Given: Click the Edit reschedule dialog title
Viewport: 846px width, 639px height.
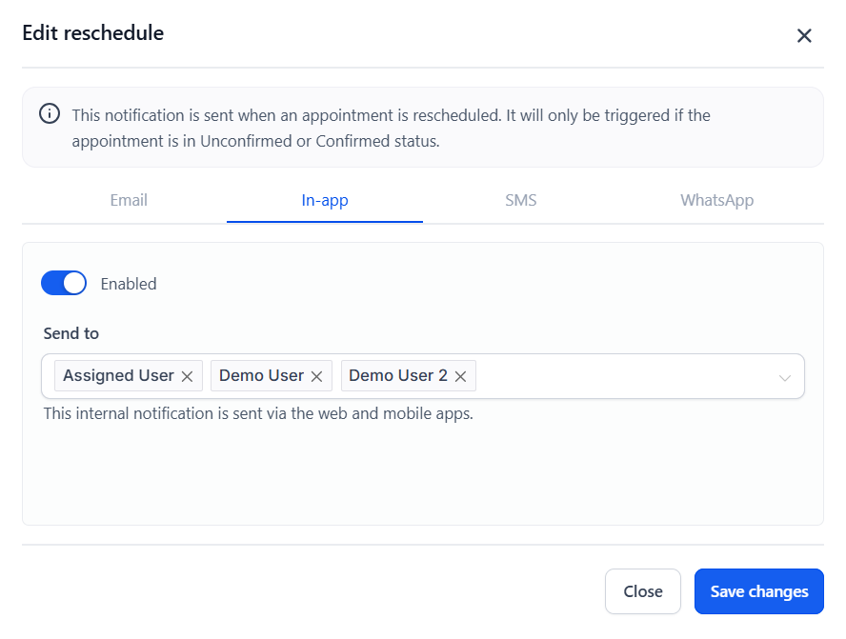Looking at the screenshot, I should 93,33.
